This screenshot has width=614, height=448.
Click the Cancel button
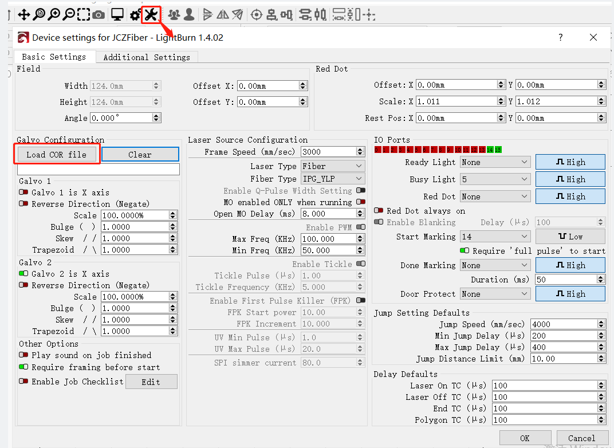click(x=581, y=438)
